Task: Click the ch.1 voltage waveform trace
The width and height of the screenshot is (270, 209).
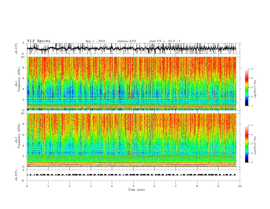Action: [x=132, y=48]
